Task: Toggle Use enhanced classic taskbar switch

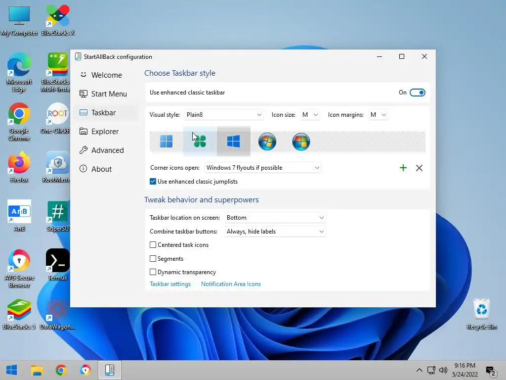Action: [x=417, y=93]
